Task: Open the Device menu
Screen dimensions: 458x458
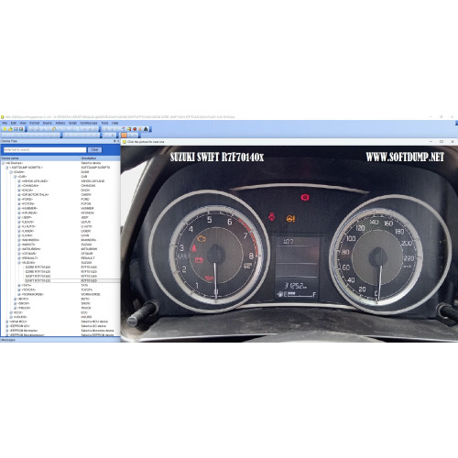Action: (47, 123)
